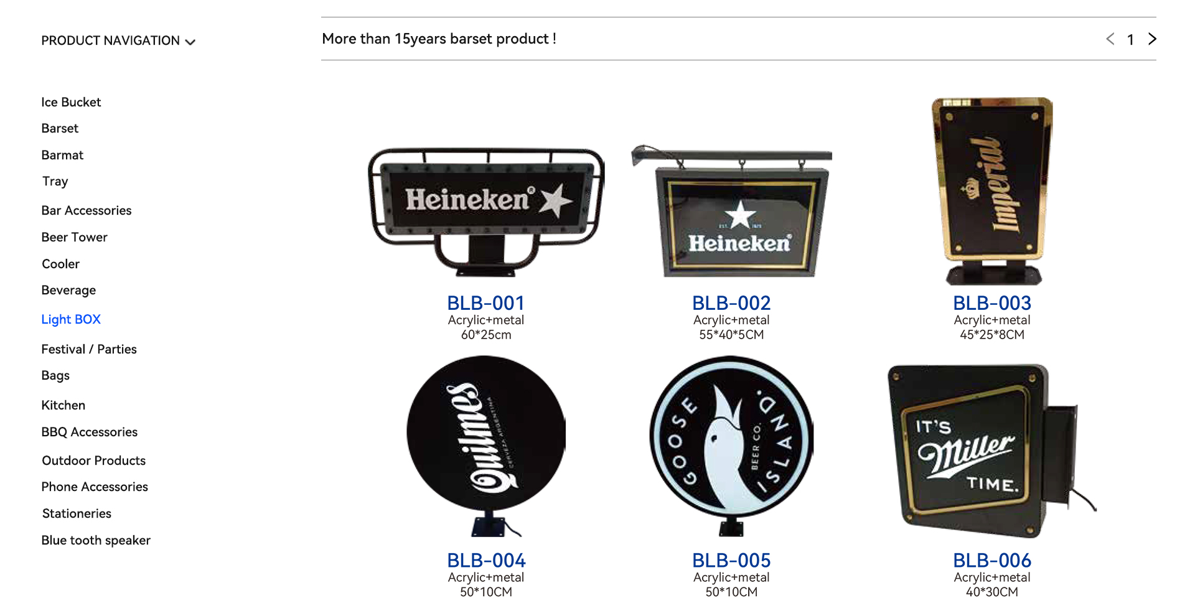This screenshot has height=603, width=1195.
Task: Open the BBQ Accessories category
Action: 90,432
